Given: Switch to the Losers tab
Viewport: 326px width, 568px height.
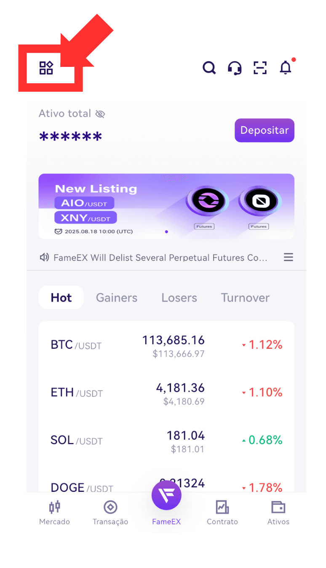Looking at the screenshot, I should [x=179, y=297].
